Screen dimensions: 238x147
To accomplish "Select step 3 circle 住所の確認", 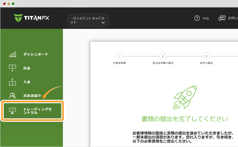I will click(x=206, y=56).
